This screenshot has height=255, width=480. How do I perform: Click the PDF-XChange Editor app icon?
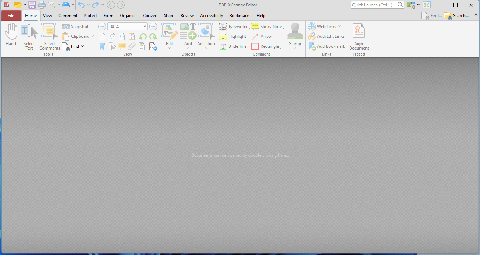(6, 5)
